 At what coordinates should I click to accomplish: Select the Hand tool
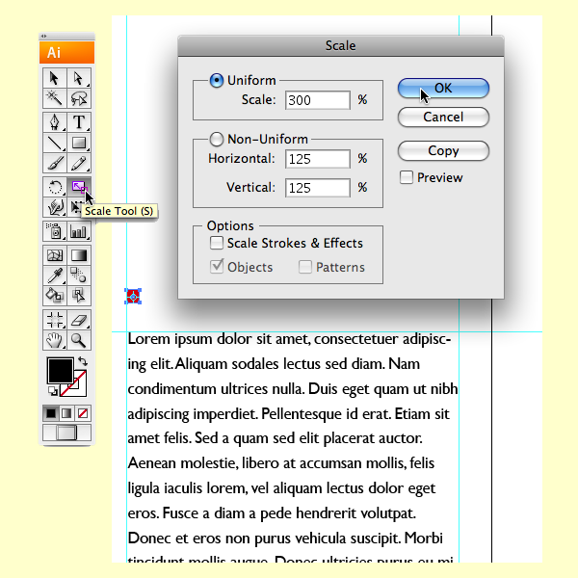(55, 340)
